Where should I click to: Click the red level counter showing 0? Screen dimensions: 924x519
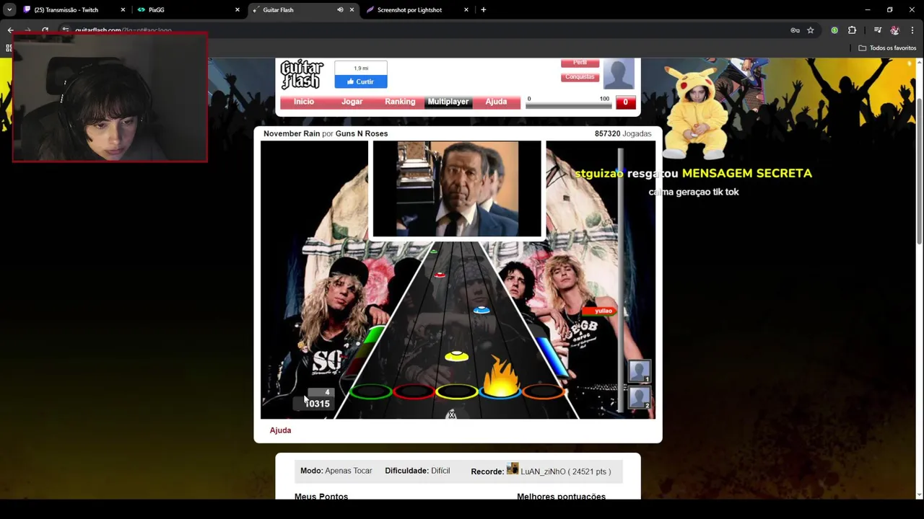coord(625,102)
